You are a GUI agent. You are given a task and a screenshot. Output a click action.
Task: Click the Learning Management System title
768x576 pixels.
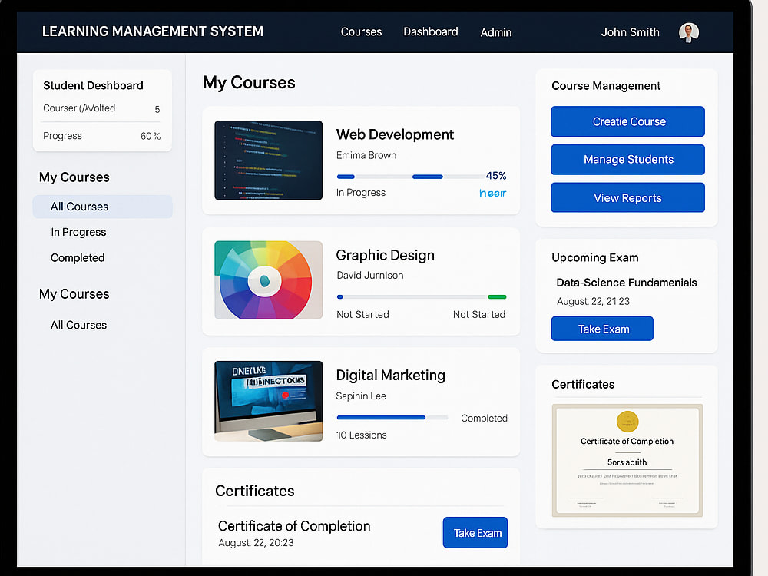[152, 31]
